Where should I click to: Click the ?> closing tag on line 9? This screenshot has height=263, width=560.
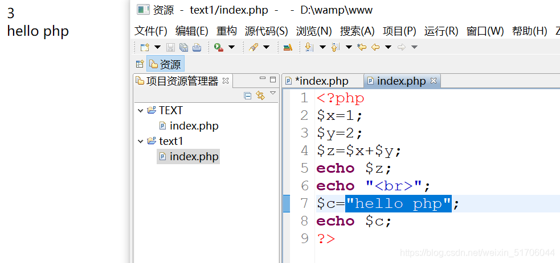pyautogui.click(x=326, y=239)
